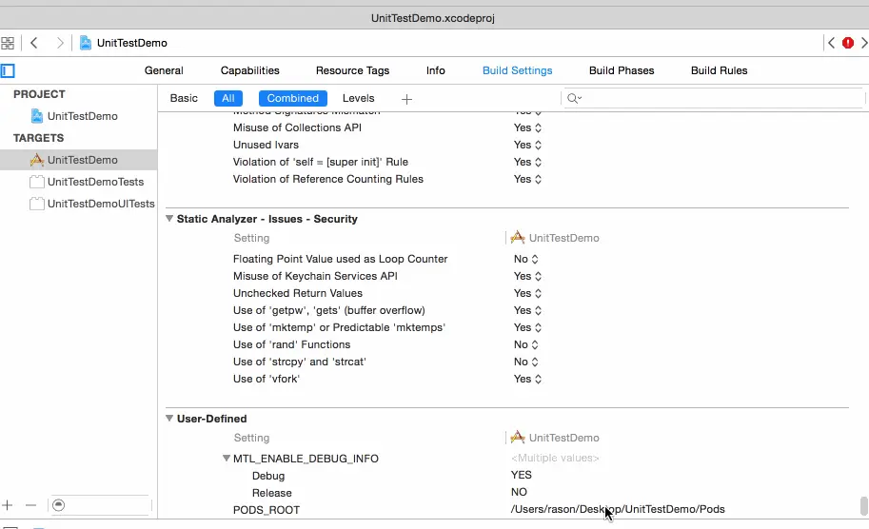
Task: Change the Use of 'vfork' value
Action: pyautogui.click(x=527, y=379)
